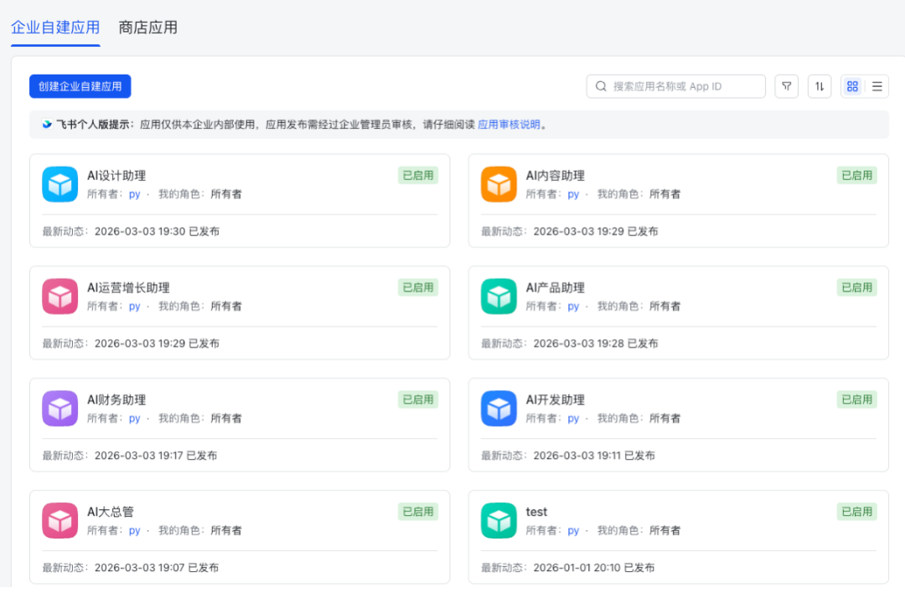The height and width of the screenshot is (608, 905).
Task: Open the AI设计助理 app title
Action: [116, 175]
